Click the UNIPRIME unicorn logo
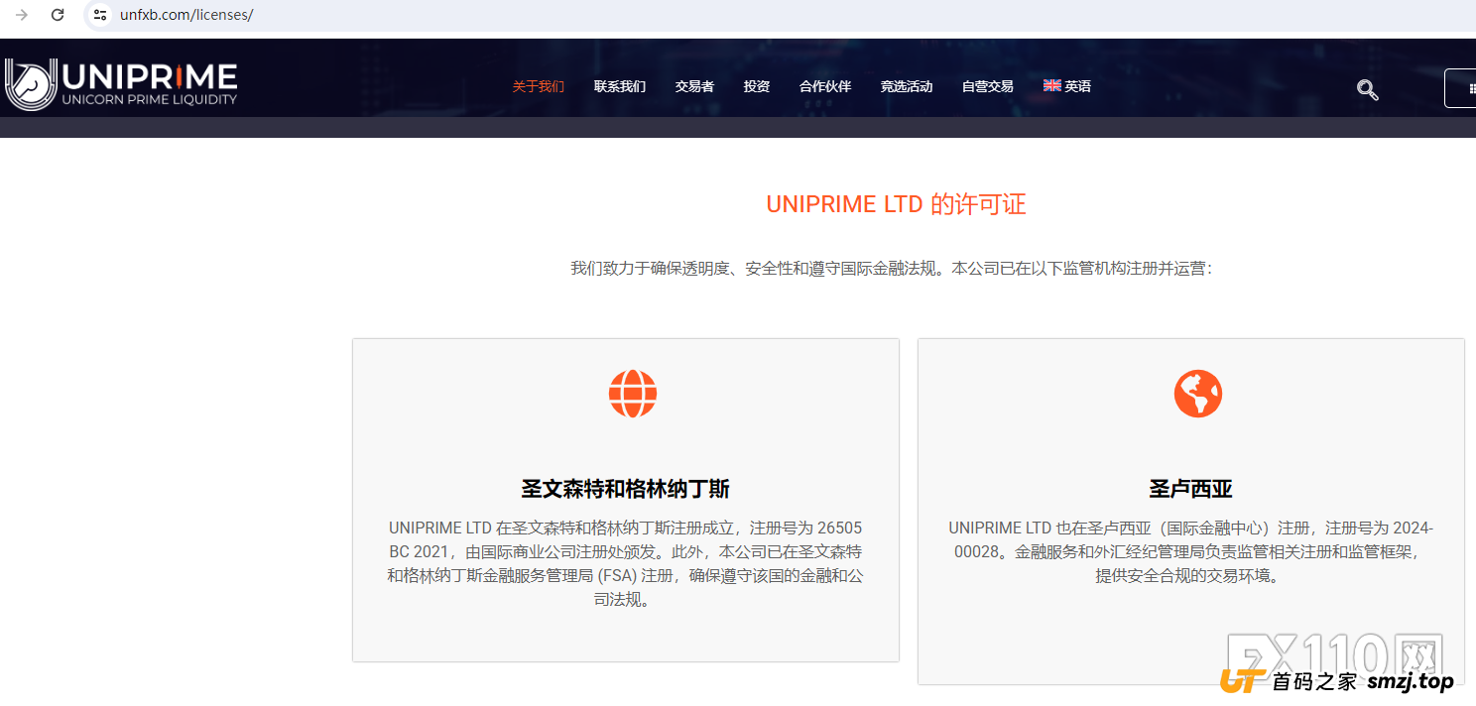Image resolution: width=1476 pixels, height=706 pixels. 121,84
